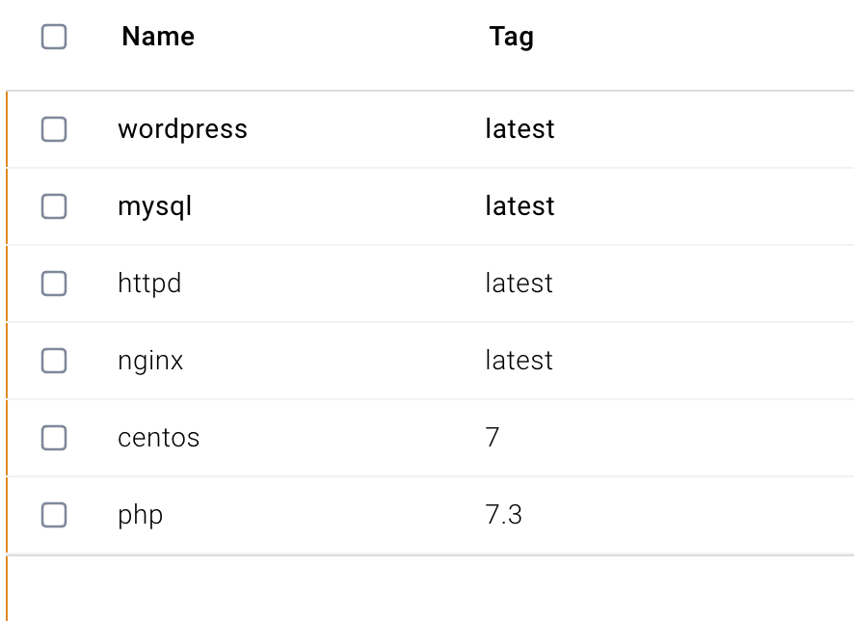Open the httpd image entry

tap(149, 283)
